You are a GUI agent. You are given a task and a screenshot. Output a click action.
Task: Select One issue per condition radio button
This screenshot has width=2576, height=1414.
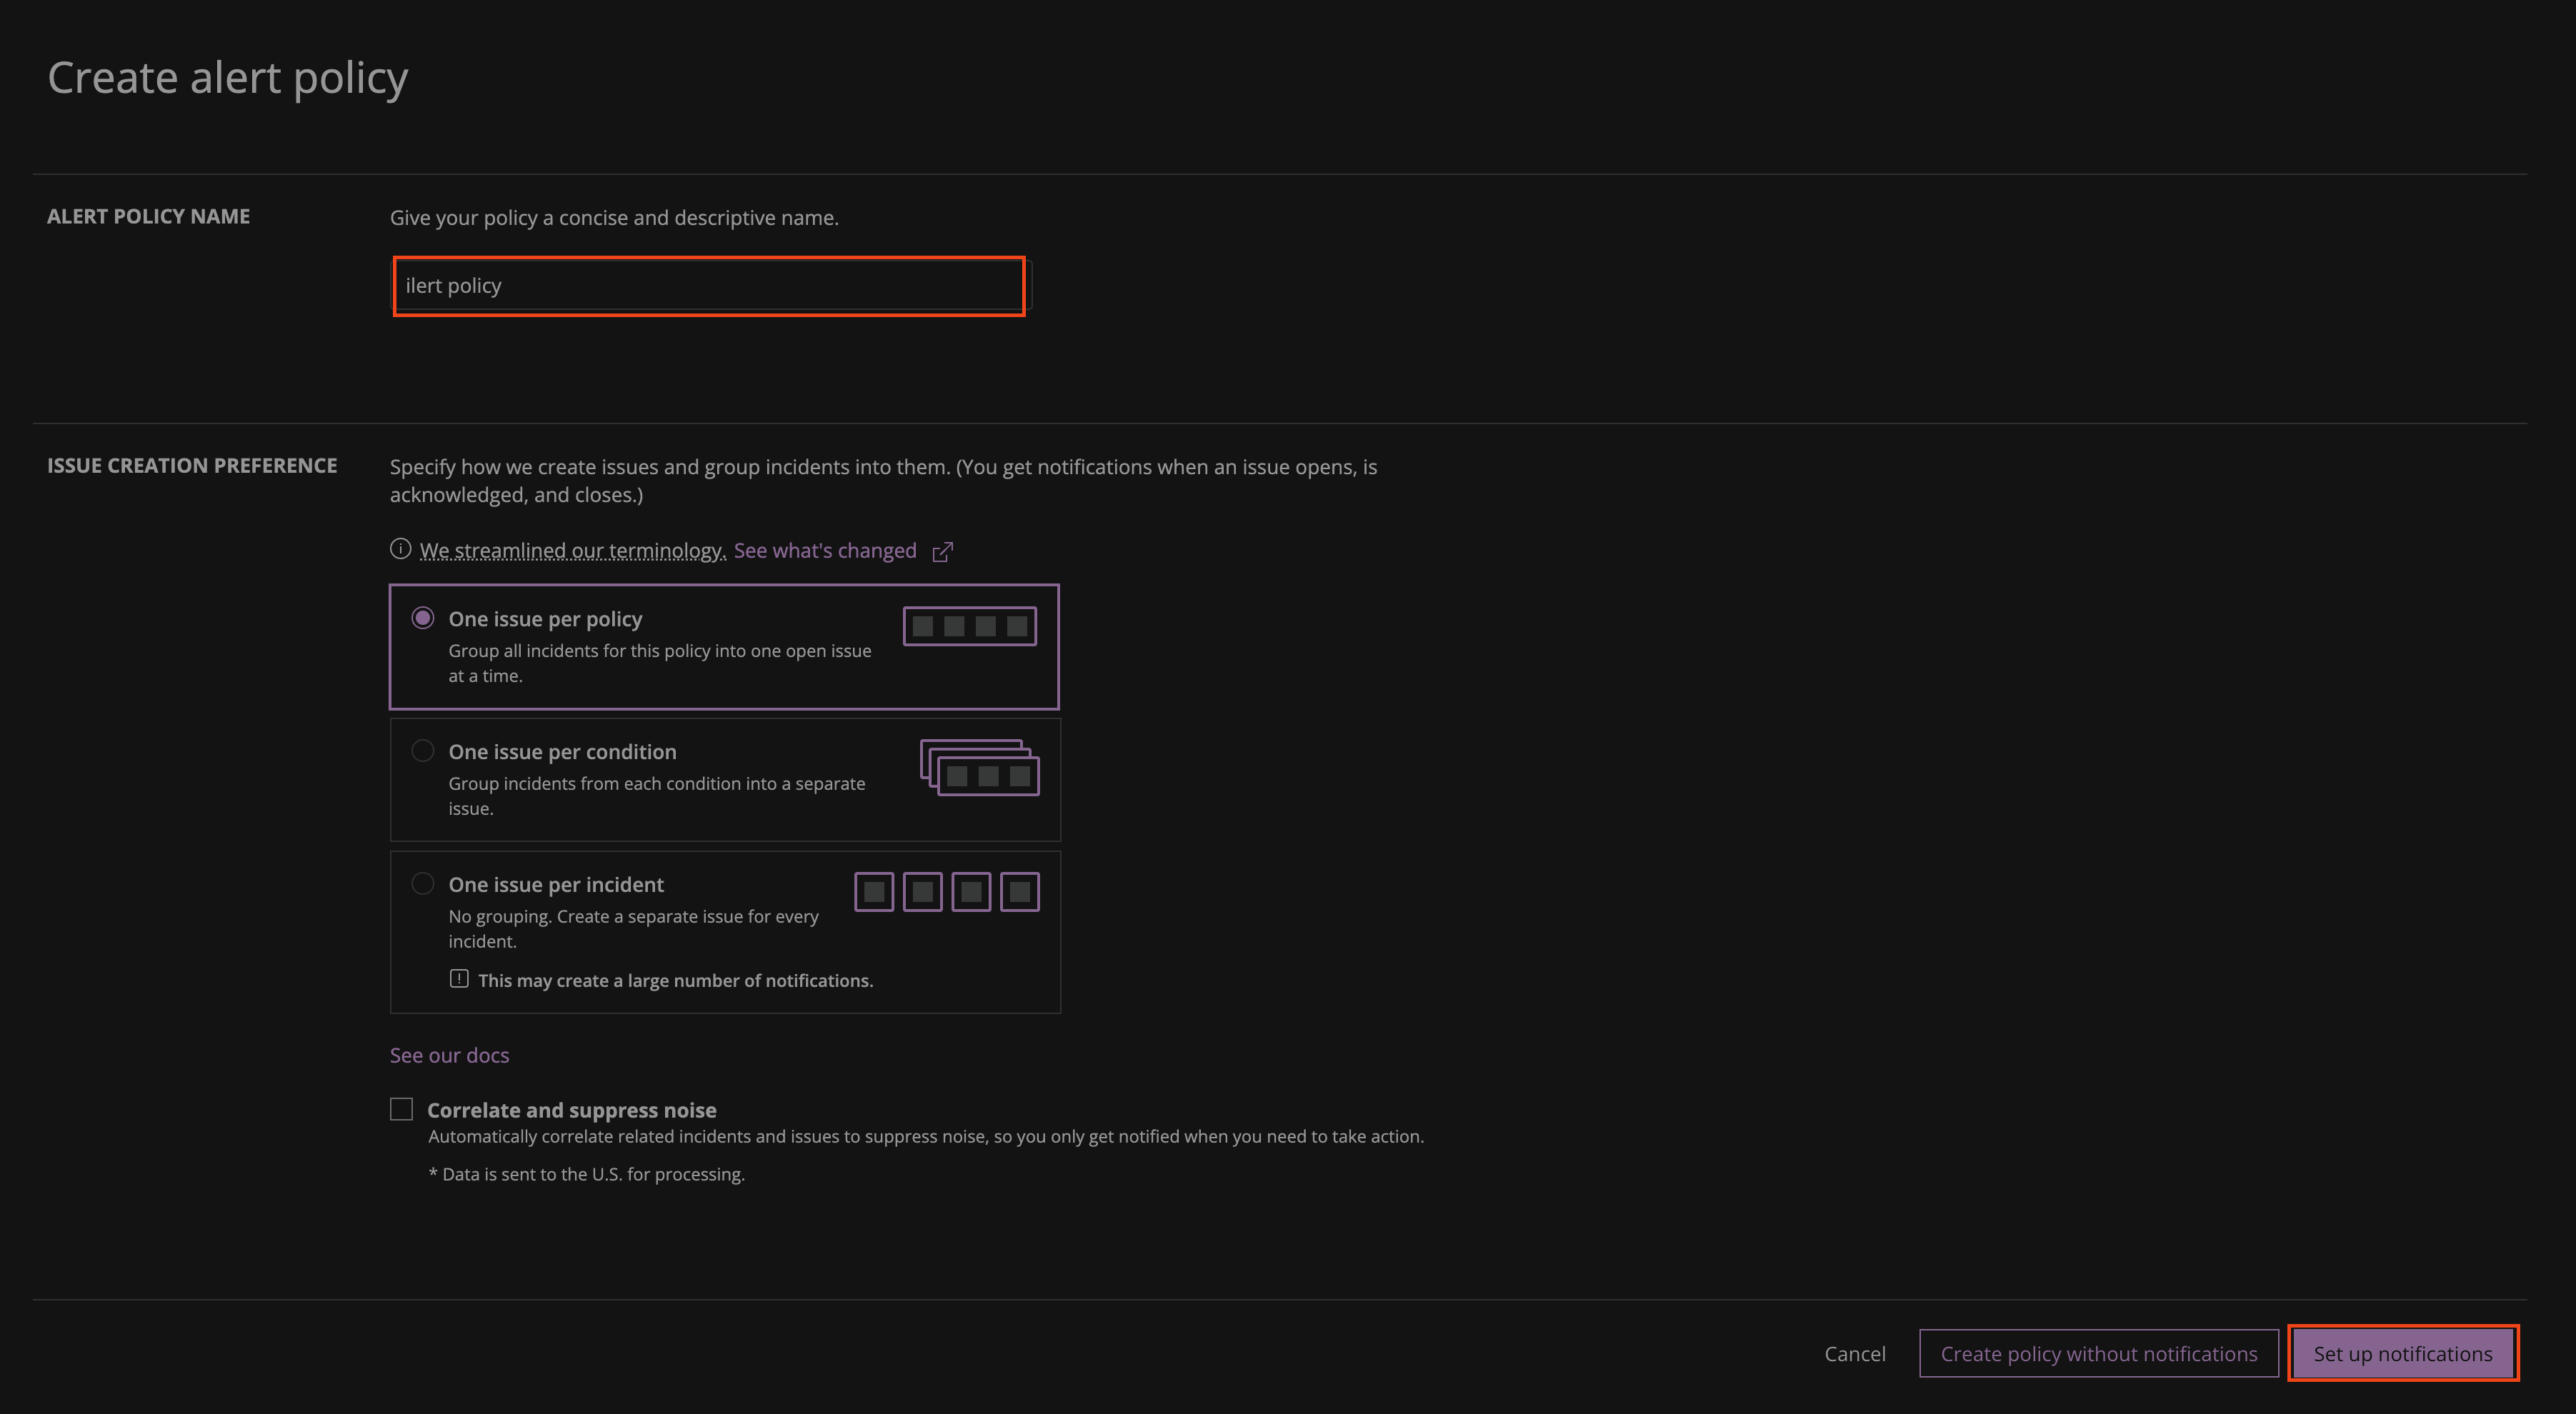point(423,751)
